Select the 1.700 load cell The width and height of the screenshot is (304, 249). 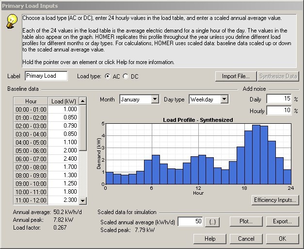(64, 167)
